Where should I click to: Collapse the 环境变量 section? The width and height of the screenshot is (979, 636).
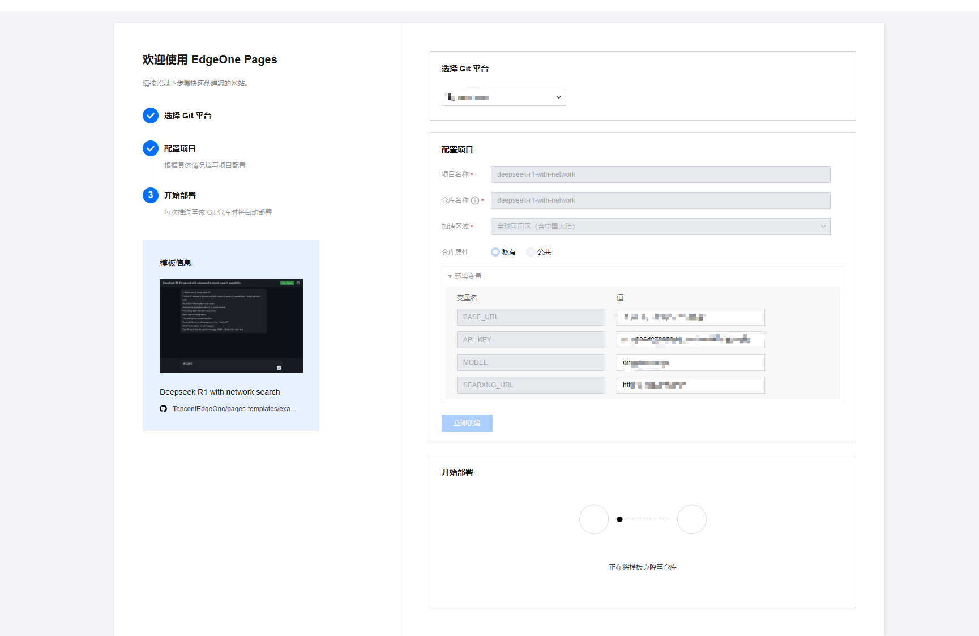point(465,276)
